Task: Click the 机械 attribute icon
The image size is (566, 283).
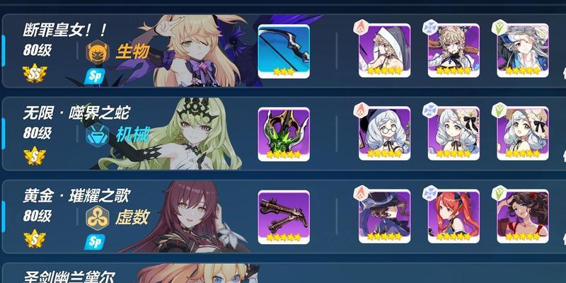Action: click(x=98, y=135)
